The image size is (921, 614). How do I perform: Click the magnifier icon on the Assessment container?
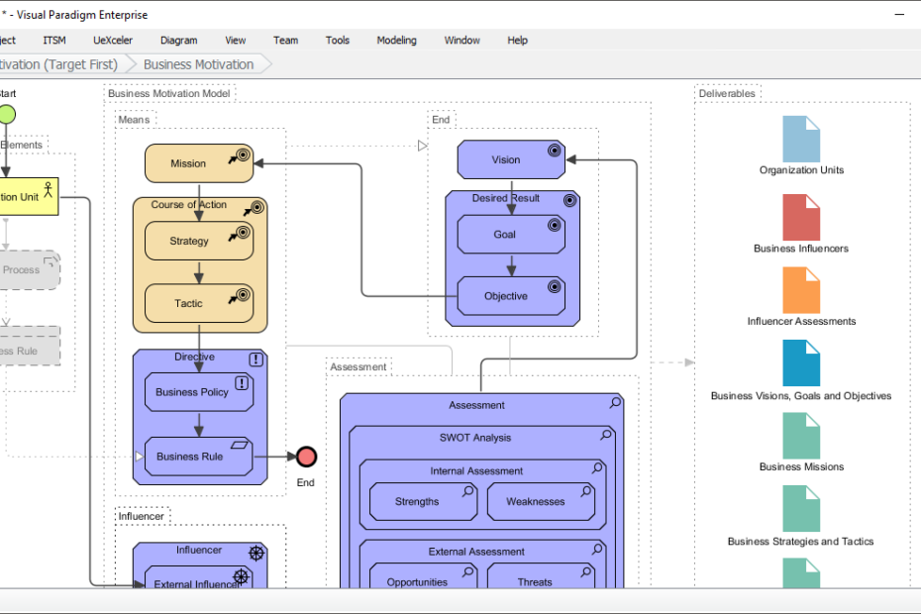pos(615,402)
